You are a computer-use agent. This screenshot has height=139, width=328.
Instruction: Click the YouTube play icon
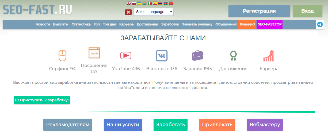[126, 55]
